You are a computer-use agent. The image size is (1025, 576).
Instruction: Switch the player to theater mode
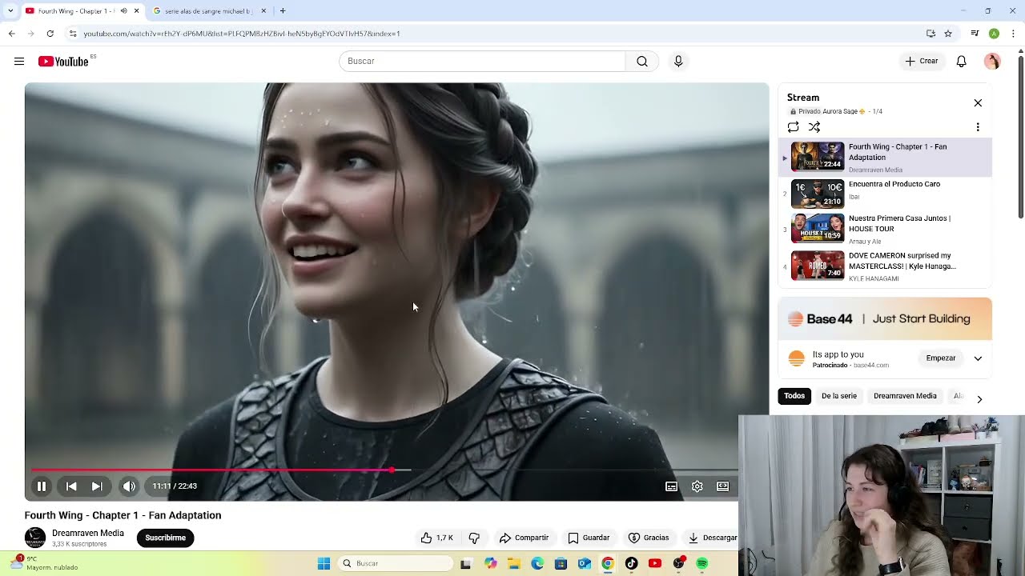[x=723, y=486]
